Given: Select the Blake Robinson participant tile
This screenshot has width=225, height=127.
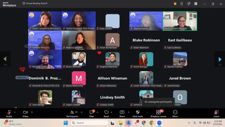Looking at the screenshot, I should [146, 40].
